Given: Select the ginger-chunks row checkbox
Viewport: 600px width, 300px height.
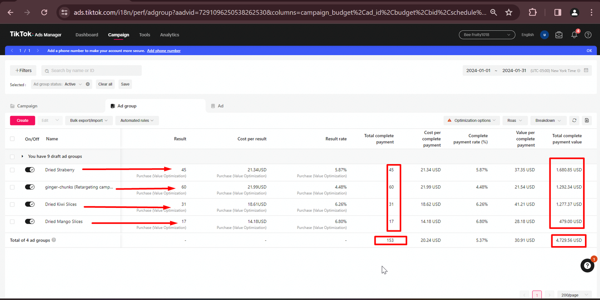Looking at the screenshot, I should click(12, 187).
